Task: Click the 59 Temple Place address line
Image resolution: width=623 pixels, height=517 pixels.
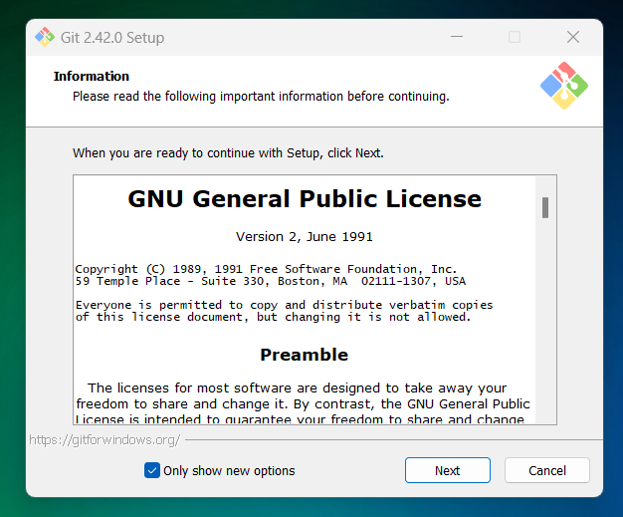Action: 270,281
